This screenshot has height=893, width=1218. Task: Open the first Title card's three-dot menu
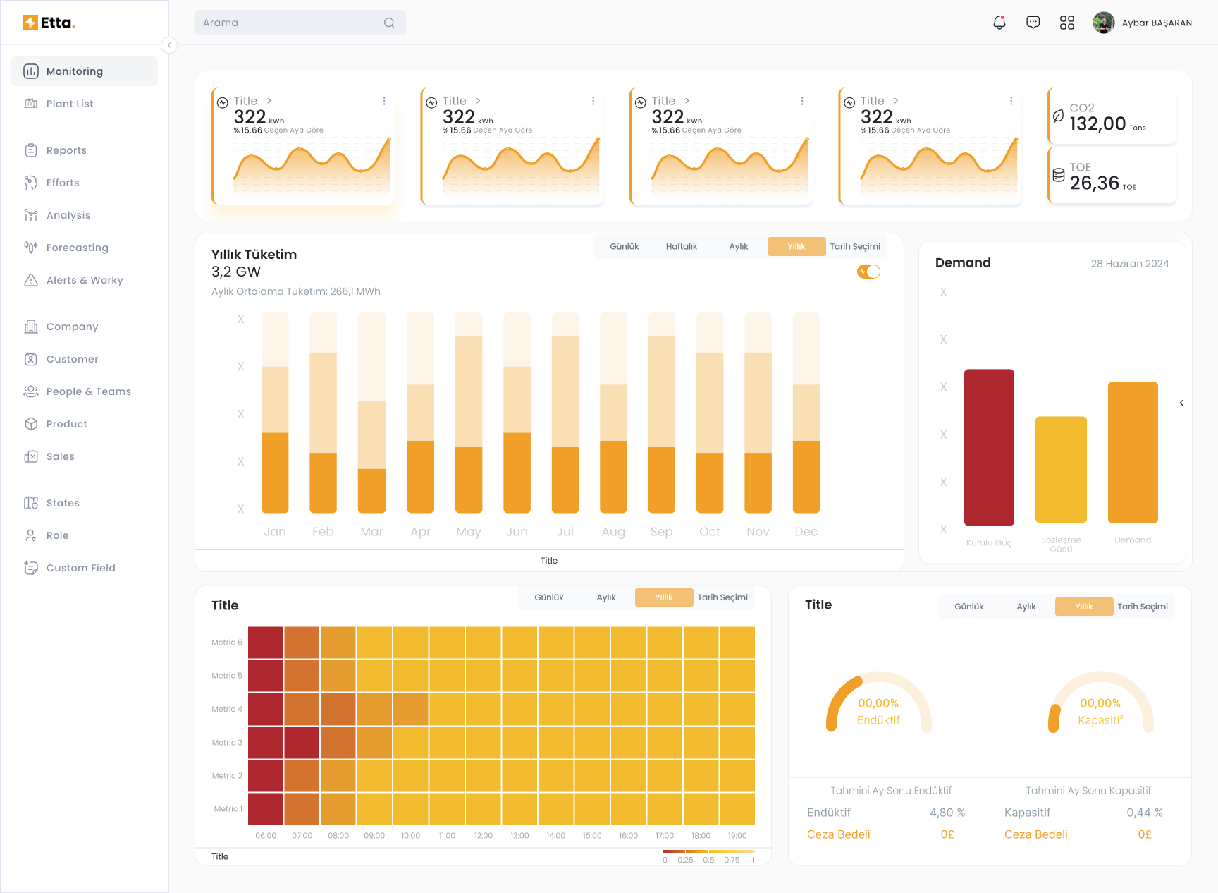tap(384, 102)
